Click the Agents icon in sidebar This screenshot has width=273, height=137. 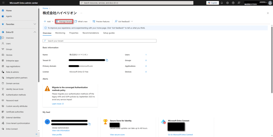tap(3, 16)
